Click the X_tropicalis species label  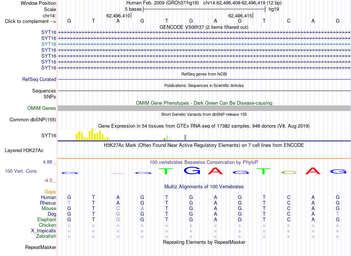(44, 231)
